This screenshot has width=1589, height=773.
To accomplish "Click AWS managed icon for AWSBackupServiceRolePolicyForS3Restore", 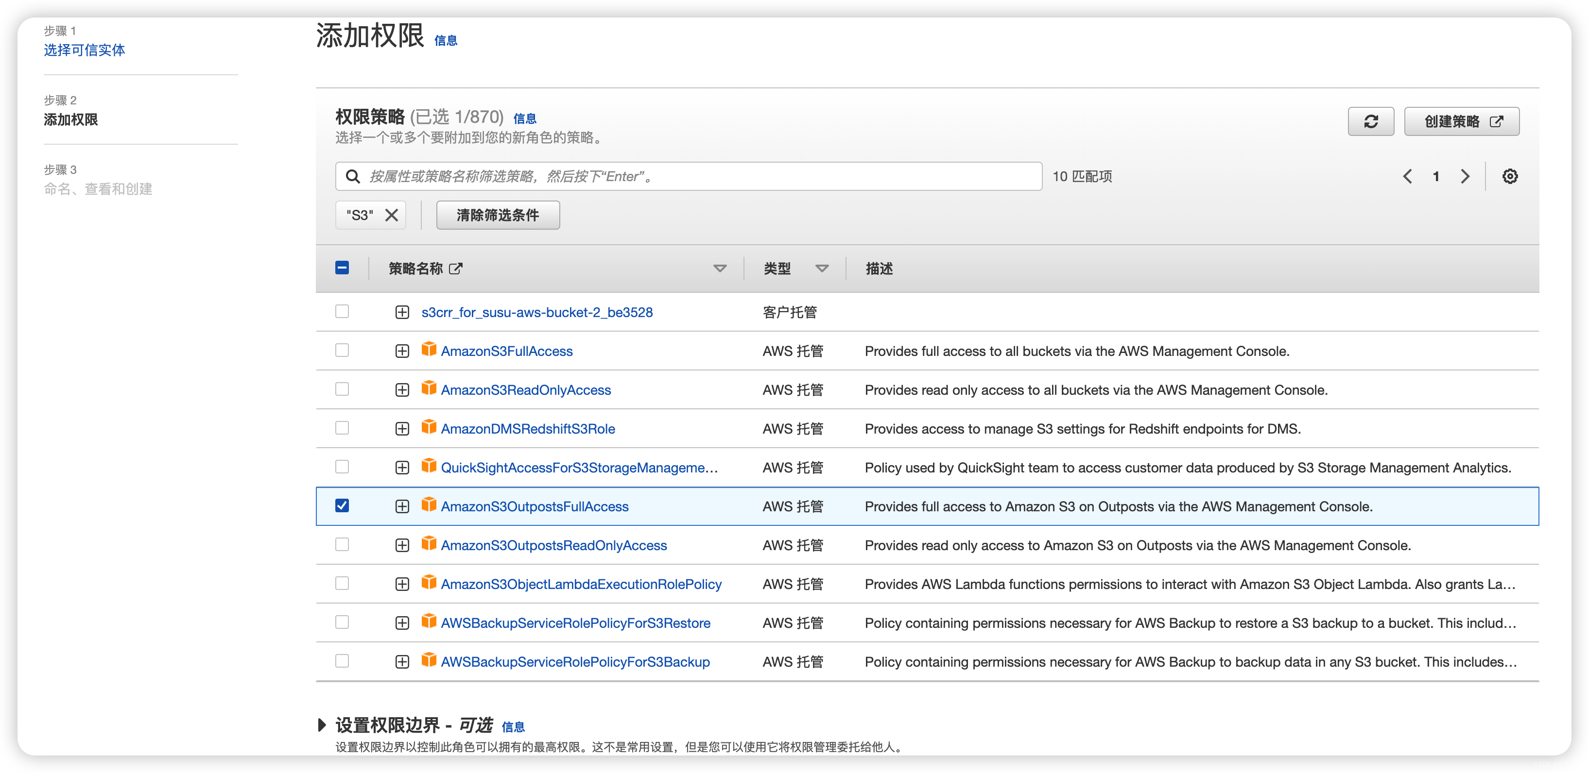I will (x=429, y=622).
